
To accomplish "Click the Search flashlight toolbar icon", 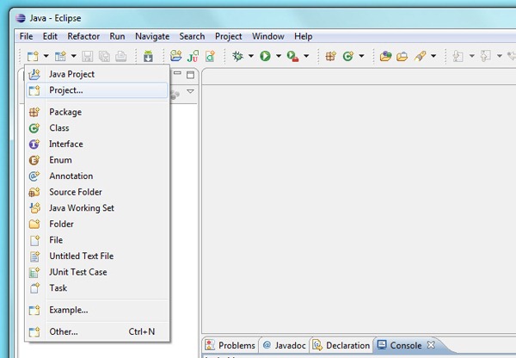I will click(420, 56).
